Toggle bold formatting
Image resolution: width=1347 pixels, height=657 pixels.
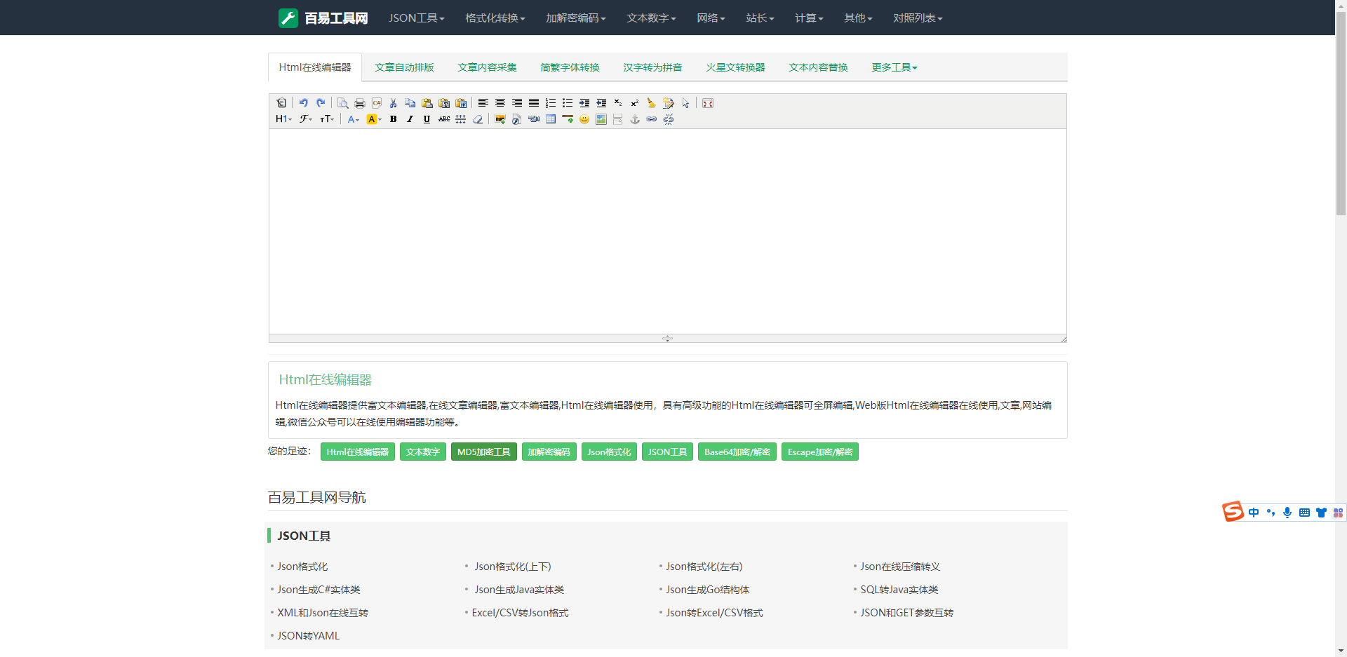[x=394, y=119]
